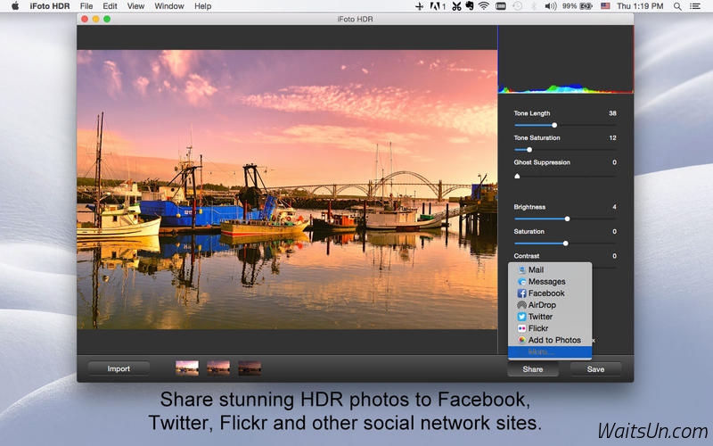Share via AirDrop in share menu

[550, 305]
